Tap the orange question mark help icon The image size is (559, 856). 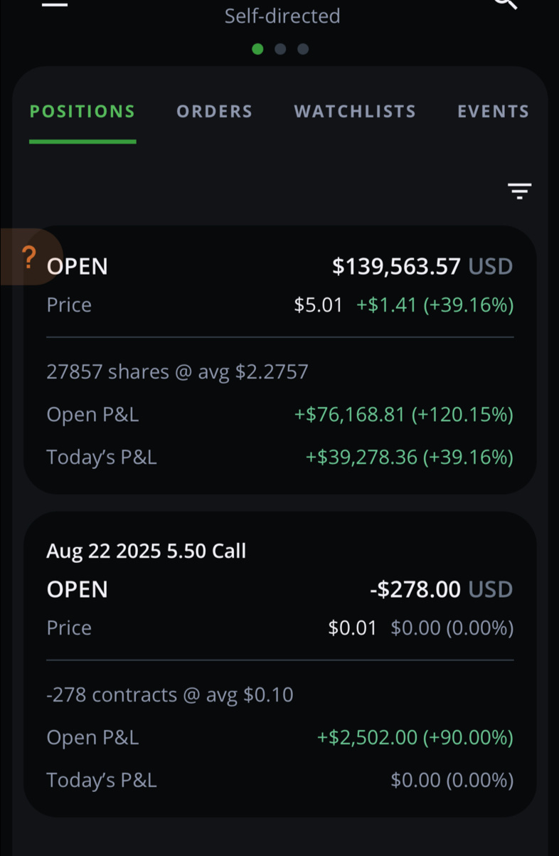click(28, 257)
